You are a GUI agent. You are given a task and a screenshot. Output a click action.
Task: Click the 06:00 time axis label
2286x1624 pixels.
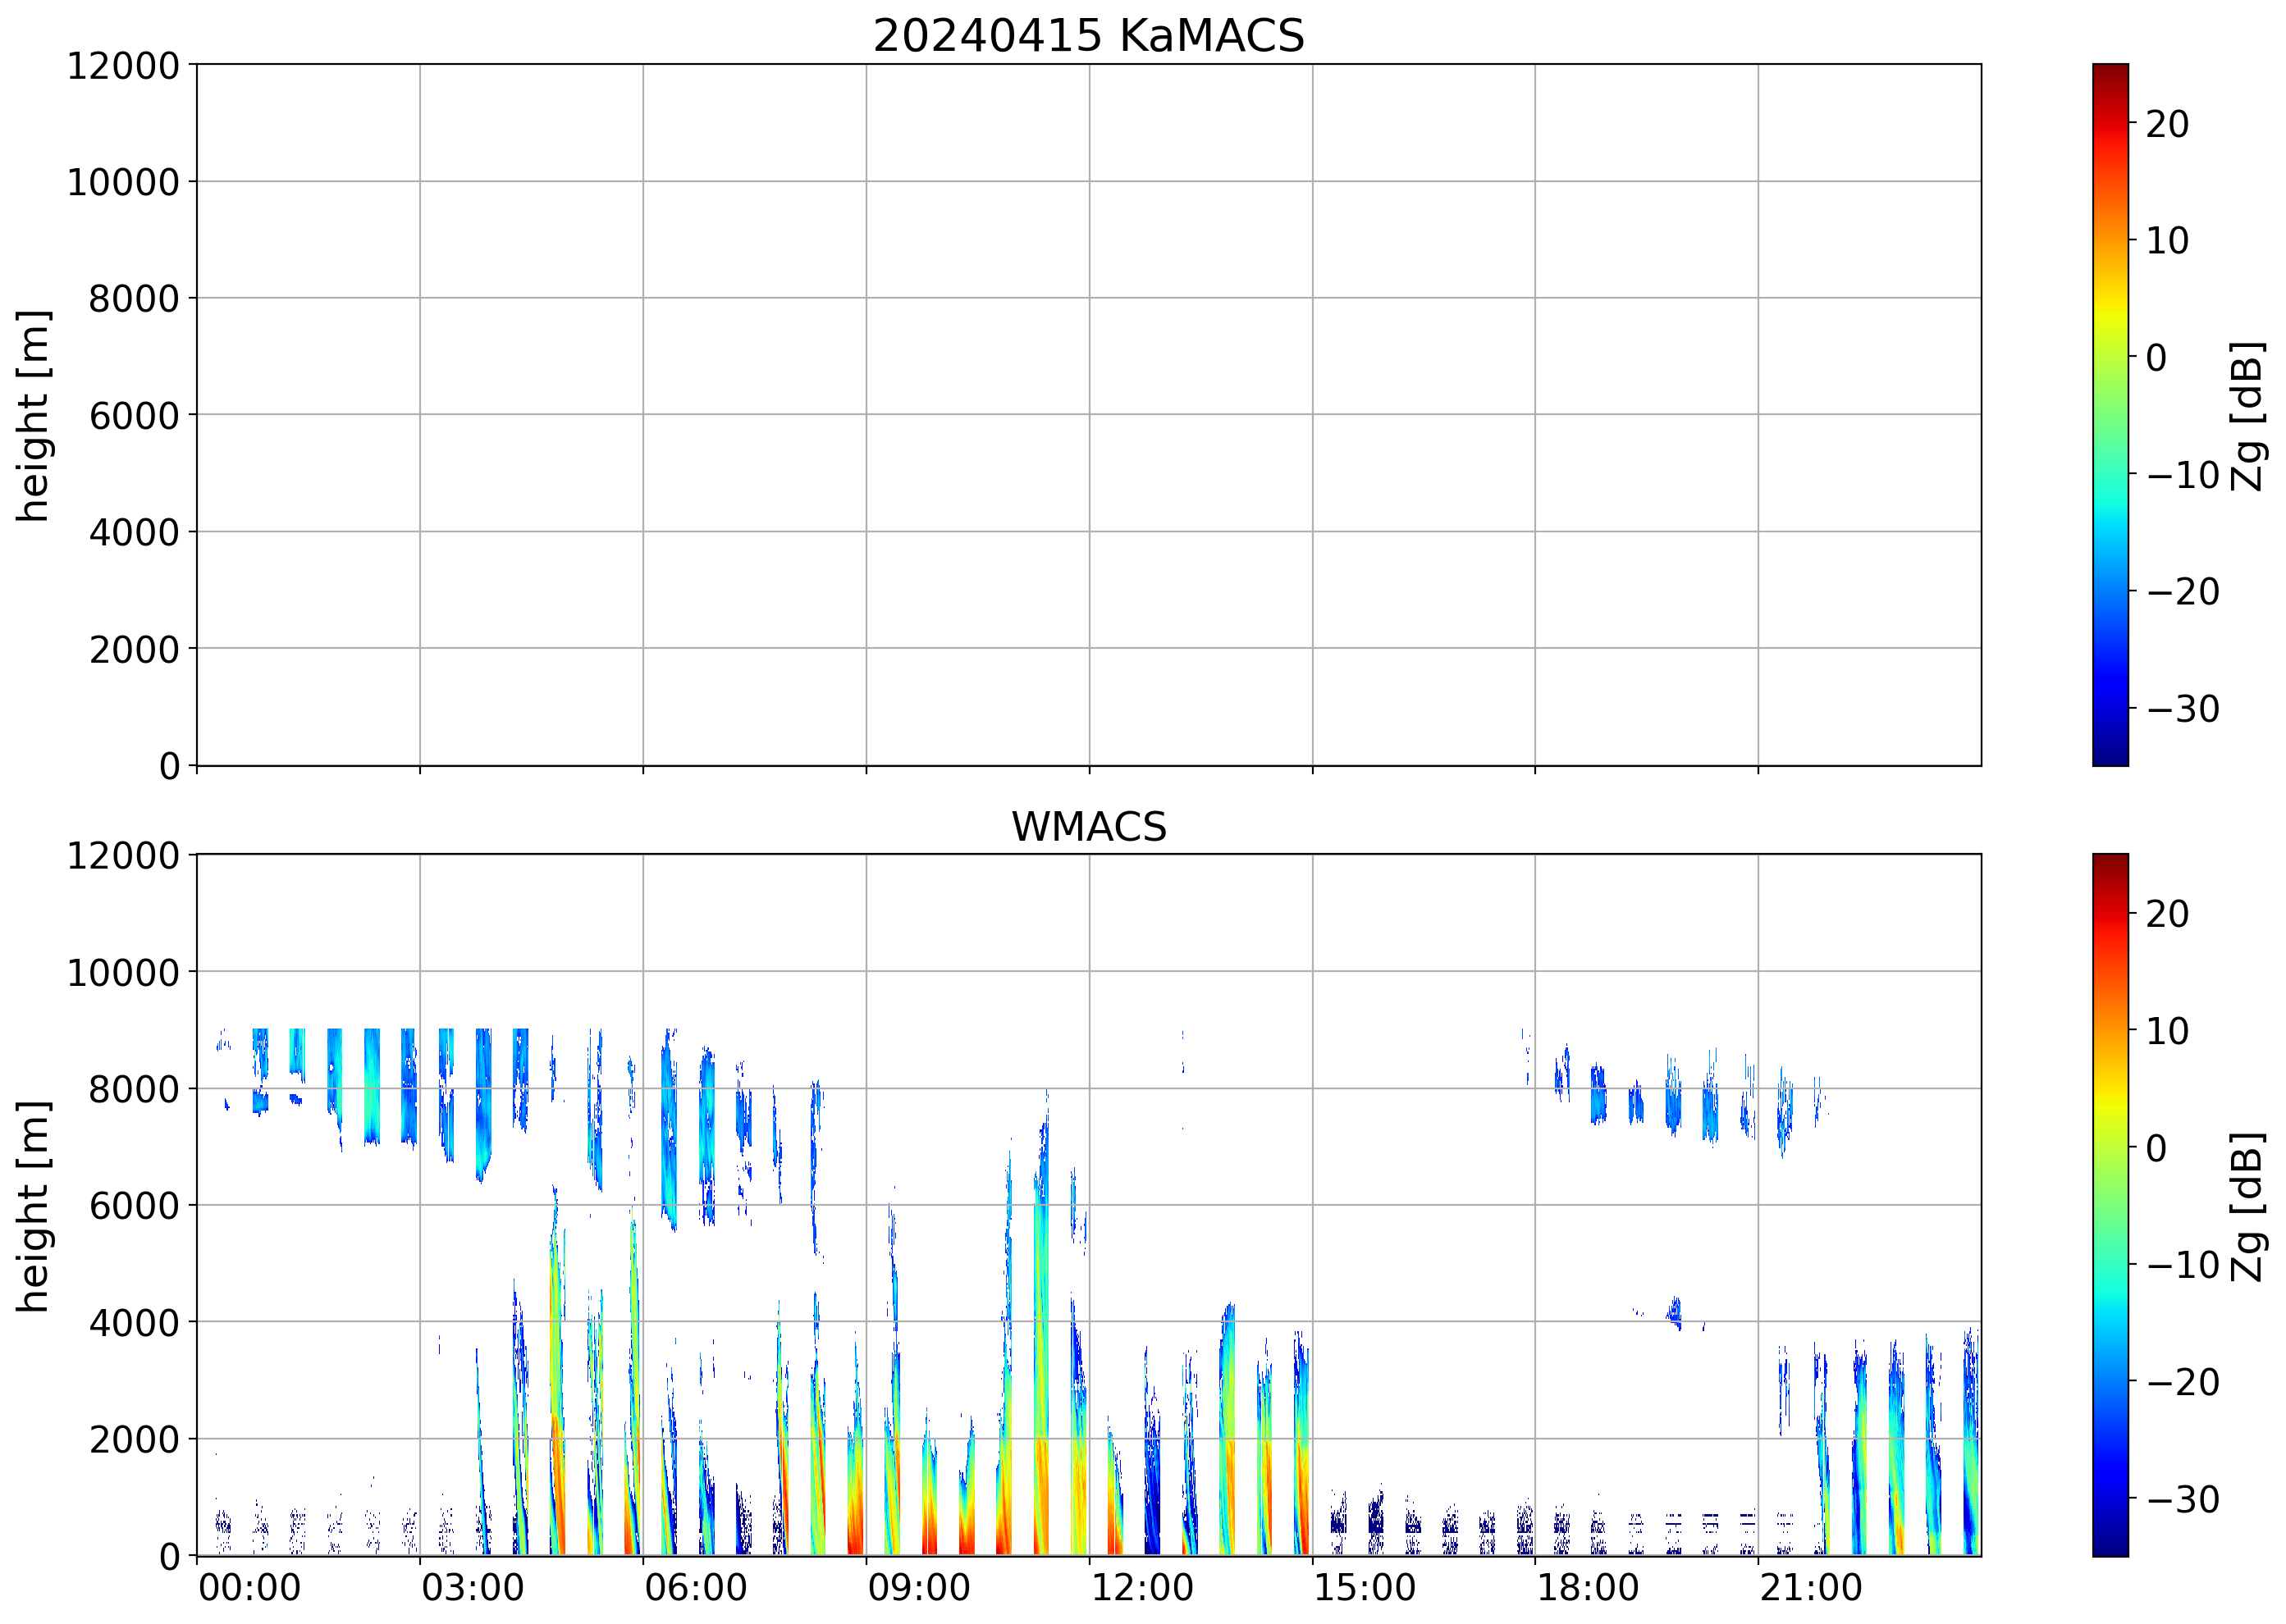click(695, 1588)
